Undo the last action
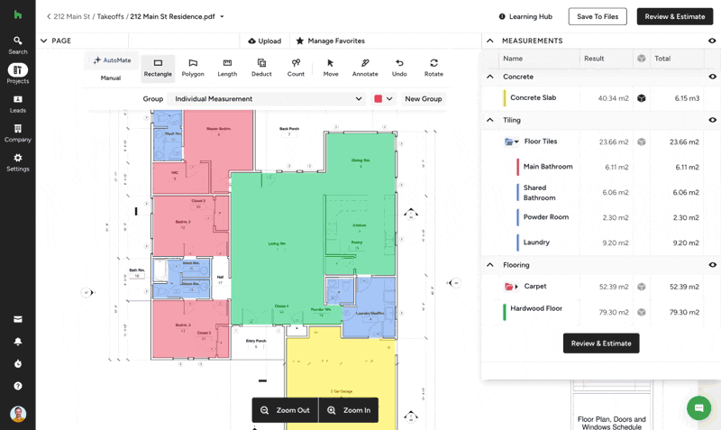Viewport: 721px width, 430px height. click(x=399, y=68)
